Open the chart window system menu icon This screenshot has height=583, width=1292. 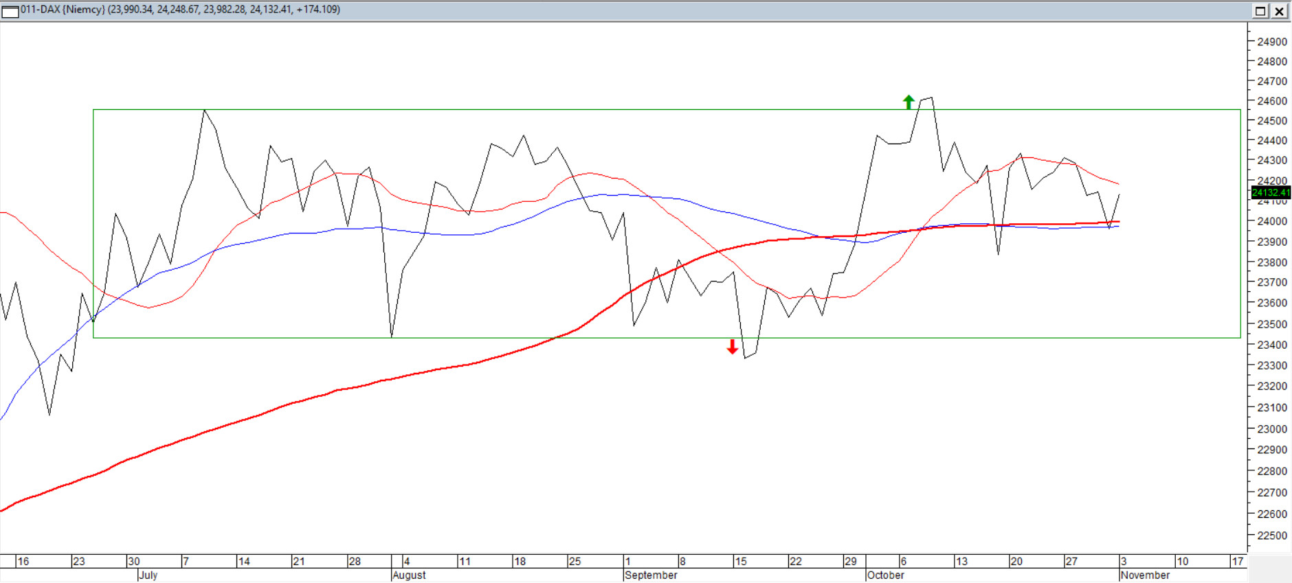[x=10, y=11]
